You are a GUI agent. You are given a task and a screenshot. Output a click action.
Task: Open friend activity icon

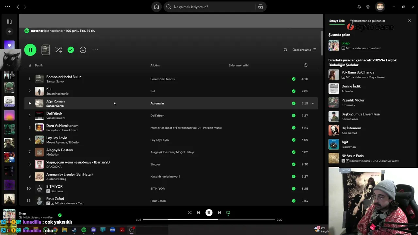(x=368, y=7)
